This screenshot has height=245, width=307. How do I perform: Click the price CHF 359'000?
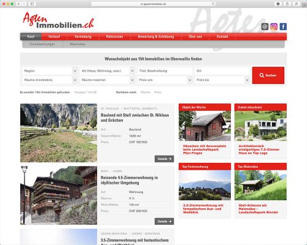click(x=138, y=211)
